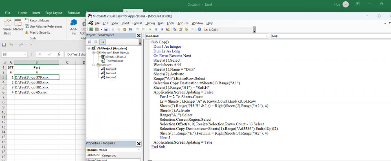This screenshot has width=391, height=161.
Task: Open Excel Add-ins from ribbon
Action: [x=74, y=27]
